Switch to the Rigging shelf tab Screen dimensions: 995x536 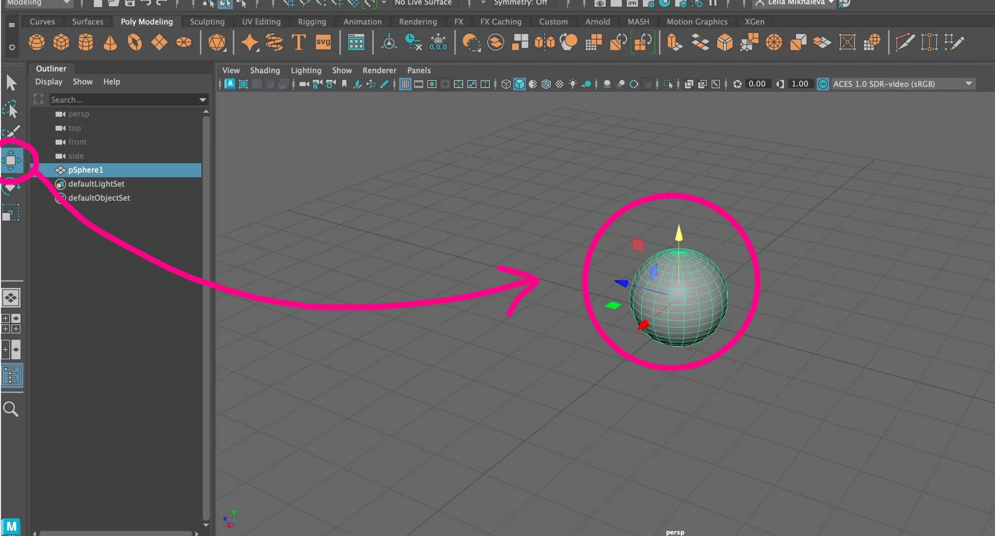pos(312,22)
